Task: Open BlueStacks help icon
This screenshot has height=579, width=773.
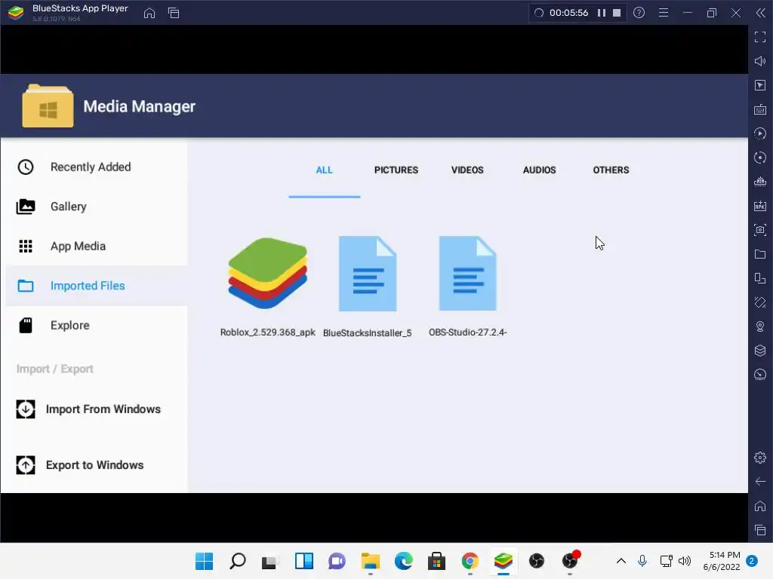Action: point(639,13)
